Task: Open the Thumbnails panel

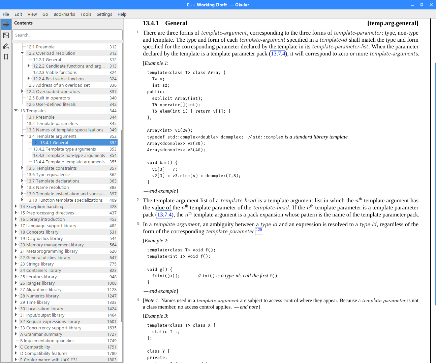Action: (x=6, y=35)
